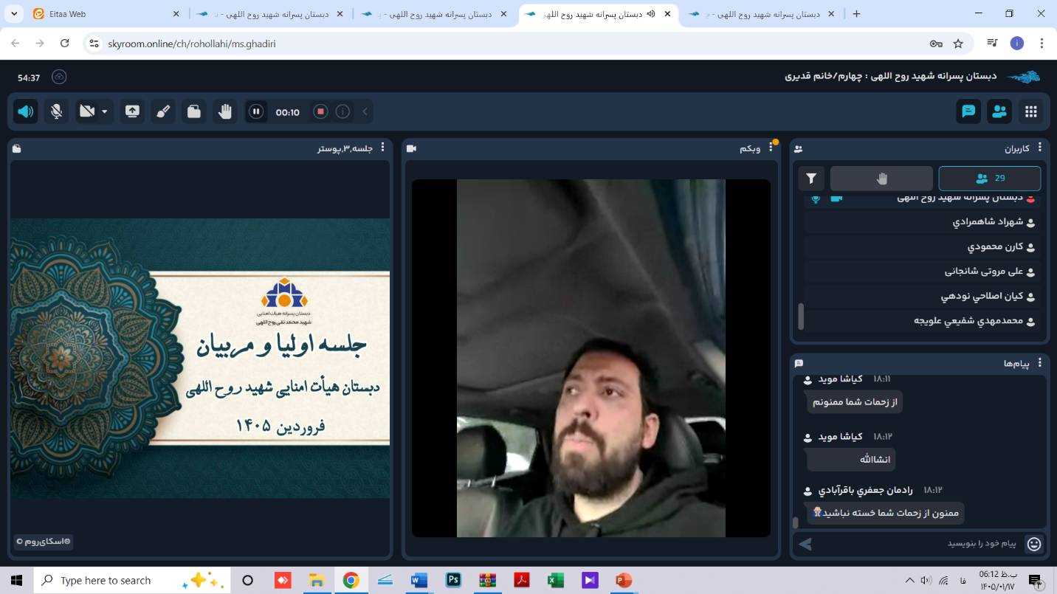Open a new browser tab
This screenshot has height=594, width=1057.
pos(856,14)
